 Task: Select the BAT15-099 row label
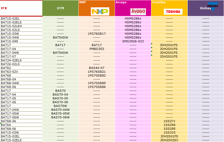[9, 41]
